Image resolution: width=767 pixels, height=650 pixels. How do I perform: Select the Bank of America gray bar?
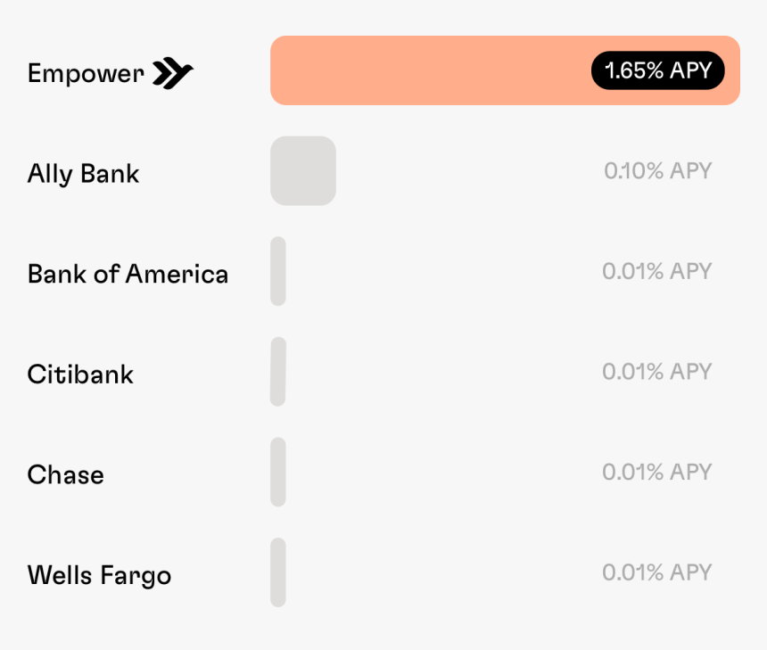click(278, 271)
